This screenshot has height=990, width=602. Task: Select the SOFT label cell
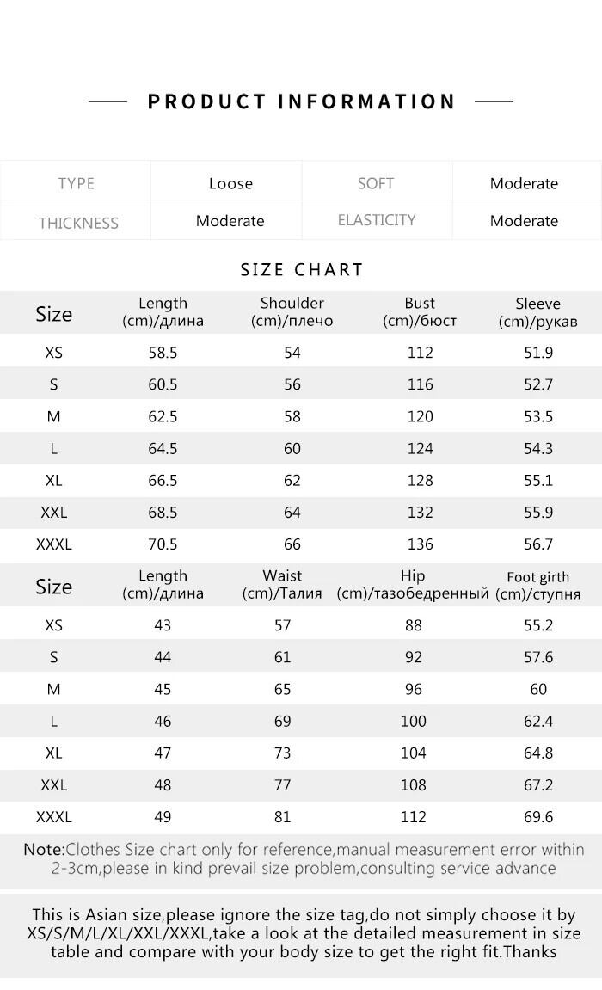376,183
